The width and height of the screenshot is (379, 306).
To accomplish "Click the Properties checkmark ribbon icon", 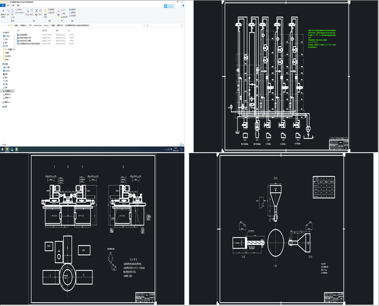I will 58,11.
